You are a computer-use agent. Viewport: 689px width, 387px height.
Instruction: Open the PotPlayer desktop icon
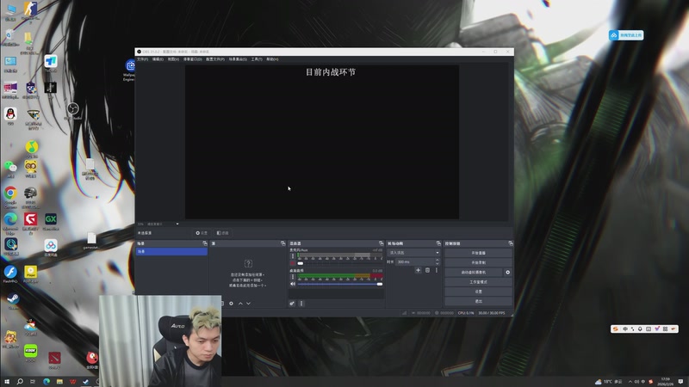pos(30,273)
